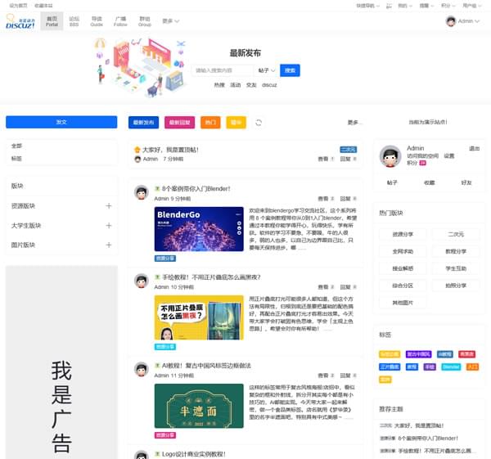Image resolution: width=491 pixels, height=459 pixels.
Task: Click the 我是广告 ad banner
Action: click(x=61, y=362)
